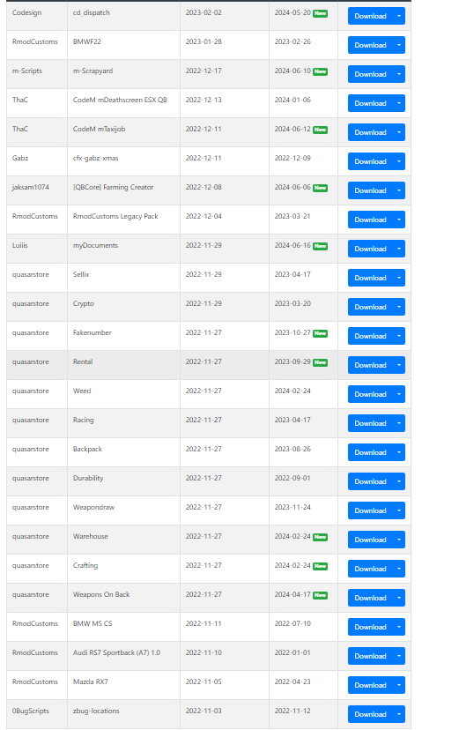The width and height of the screenshot is (459, 730).
Task: Download the Sellix script
Action: [370, 278]
